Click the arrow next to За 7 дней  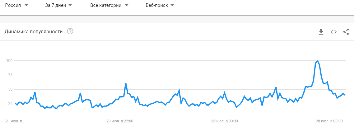(x=70, y=5)
